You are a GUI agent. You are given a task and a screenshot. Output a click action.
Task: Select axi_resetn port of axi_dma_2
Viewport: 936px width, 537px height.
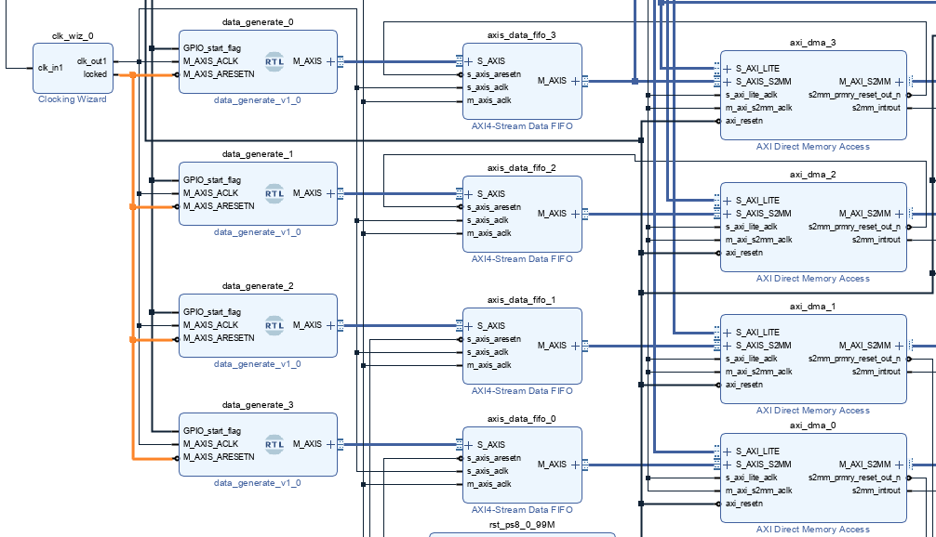[744, 253]
